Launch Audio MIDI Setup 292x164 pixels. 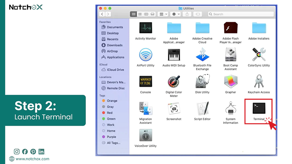[x=174, y=55]
